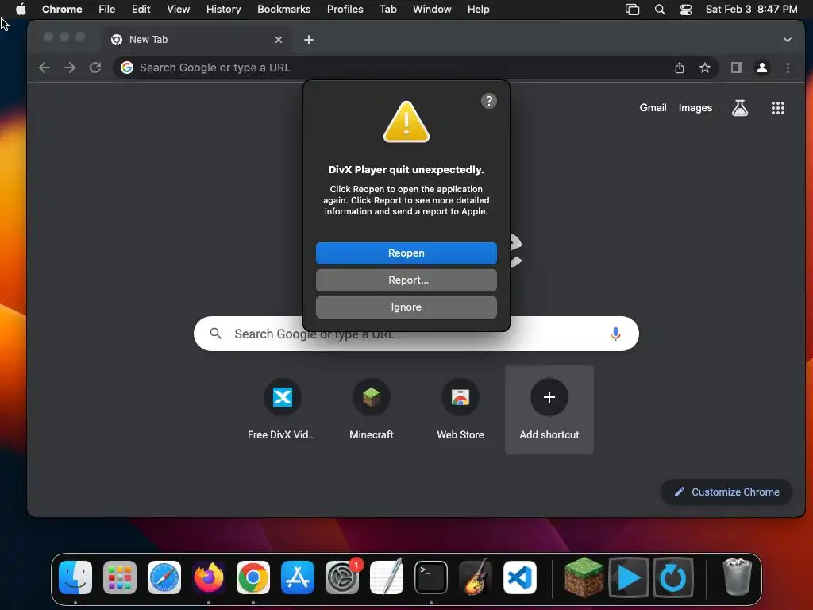Open the File menu
The width and height of the screenshot is (813, 610).
(107, 9)
